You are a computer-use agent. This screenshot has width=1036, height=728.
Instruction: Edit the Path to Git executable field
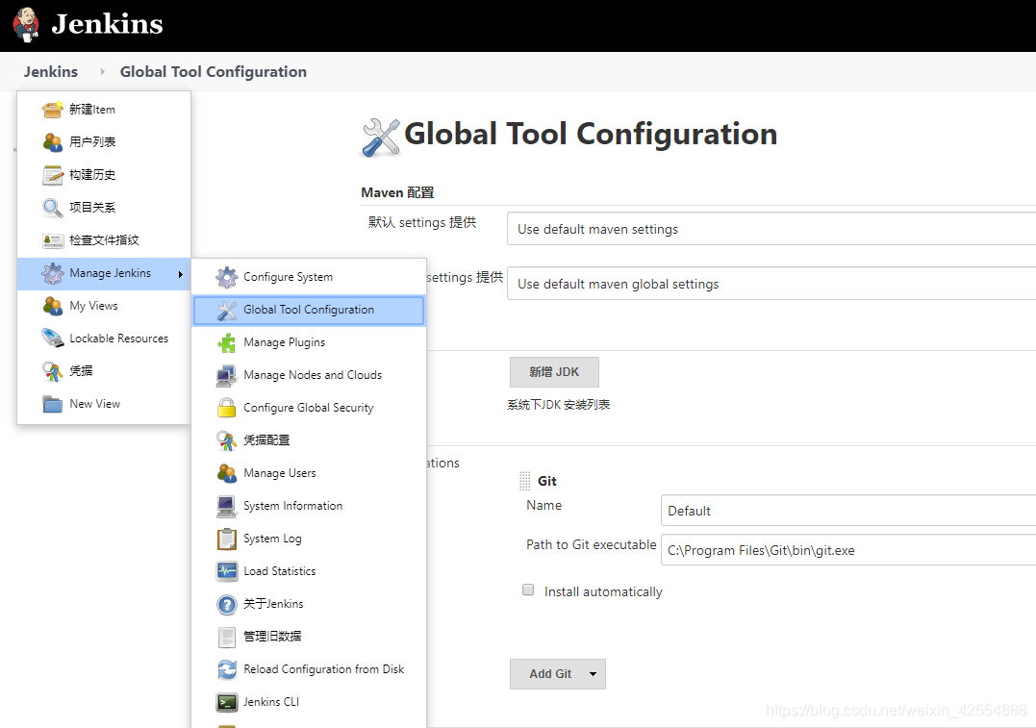[846, 549]
